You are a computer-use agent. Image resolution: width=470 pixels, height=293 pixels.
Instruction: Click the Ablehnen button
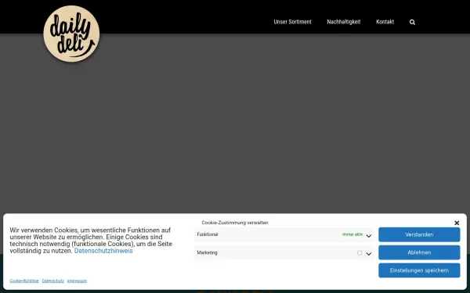pos(419,252)
